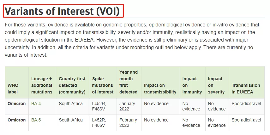Click the Country first detected header
This screenshot has width=270, height=135.
click(72, 85)
